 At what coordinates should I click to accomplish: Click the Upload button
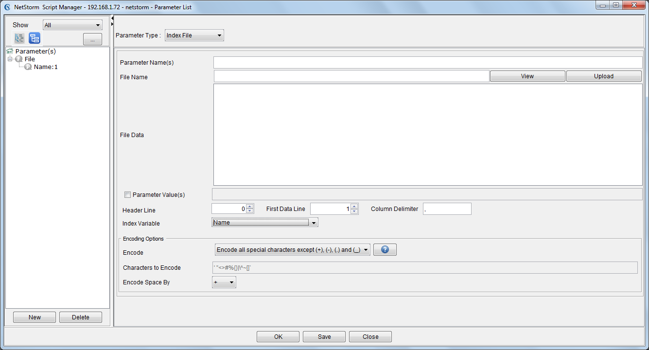point(604,76)
